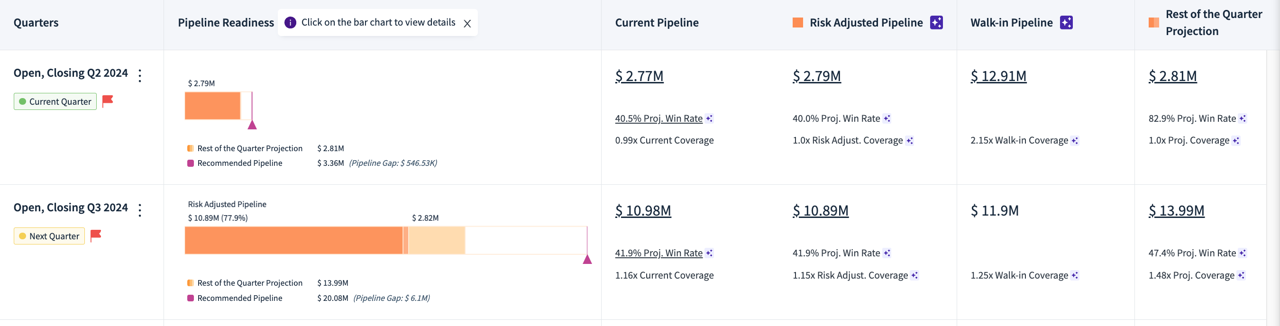
Task: Click sparkle icon beside 1.48x Proj. Coverage
Action: pyautogui.click(x=1241, y=275)
